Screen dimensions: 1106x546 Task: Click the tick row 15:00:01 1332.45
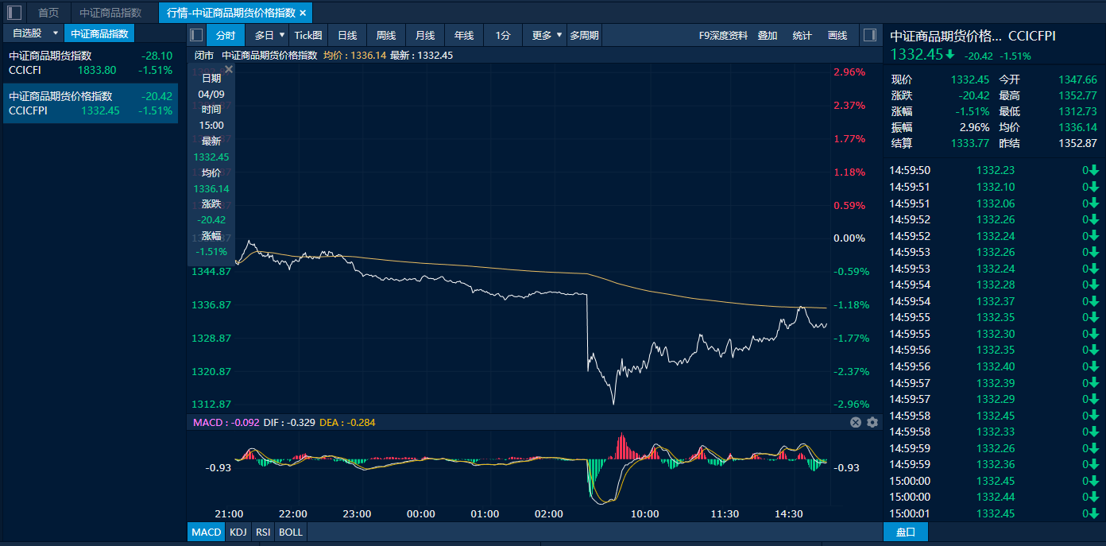(x=994, y=513)
